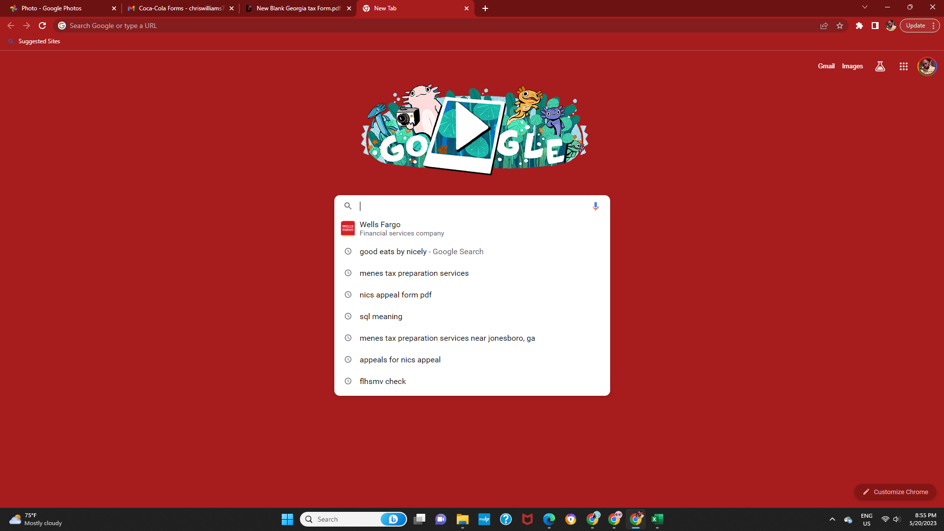Image resolution: width=944 pixels, height=531 pixels.
Task: Open Task View on the taskbar
Action: tap(419, 519)
